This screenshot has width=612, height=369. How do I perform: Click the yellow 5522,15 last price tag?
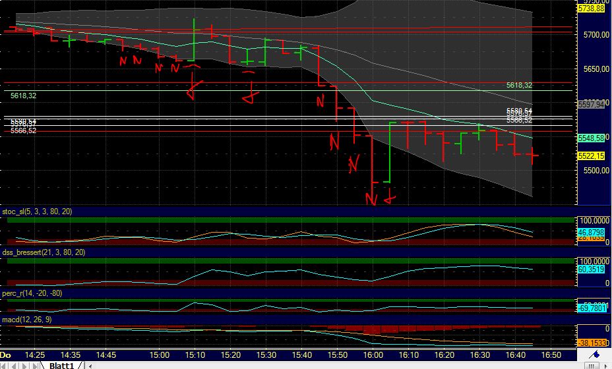pyautogui.click(x=591, y=156)
